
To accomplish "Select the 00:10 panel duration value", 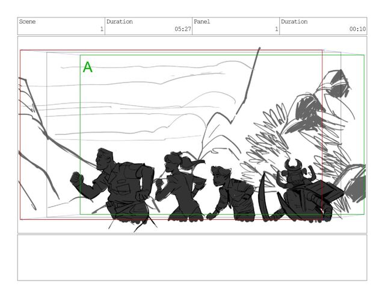I will tap(357, 29).
